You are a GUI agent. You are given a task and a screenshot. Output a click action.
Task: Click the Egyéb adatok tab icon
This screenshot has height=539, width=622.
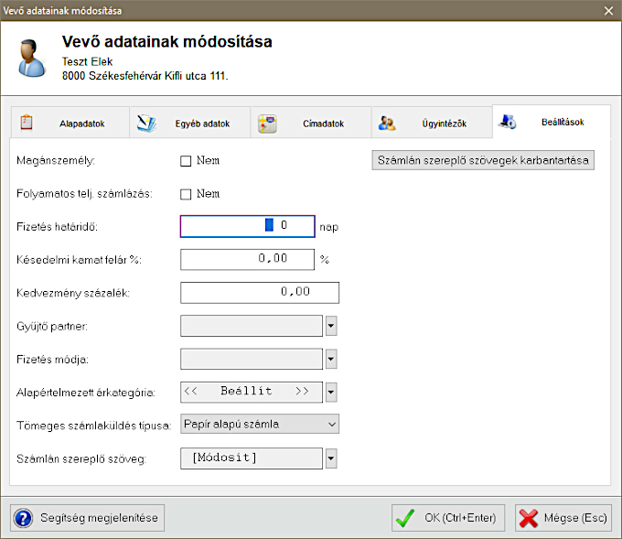(146, 124)
